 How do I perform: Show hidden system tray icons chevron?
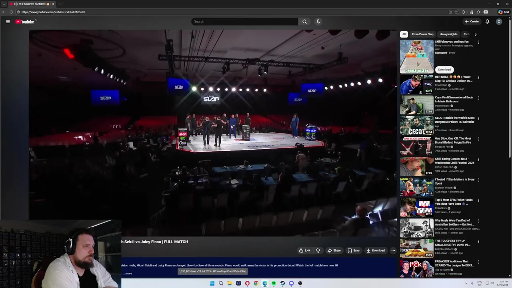point(466,283)
